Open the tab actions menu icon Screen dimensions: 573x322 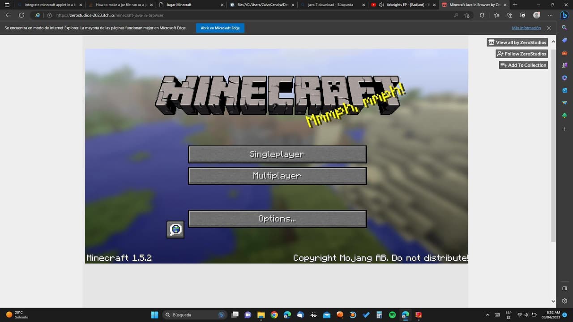coord(7,4)
